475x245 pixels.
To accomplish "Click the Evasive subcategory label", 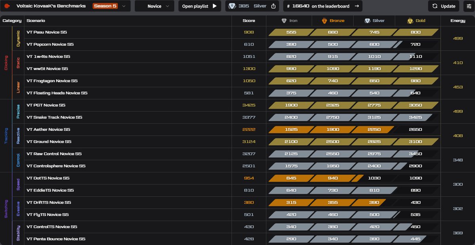I will 18,208.
